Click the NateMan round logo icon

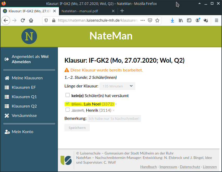coord(29,36)
